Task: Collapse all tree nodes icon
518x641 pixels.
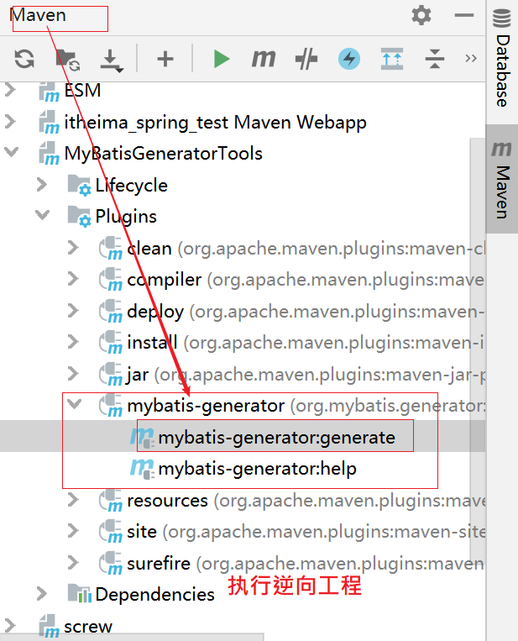Action: tap(435, 59)
